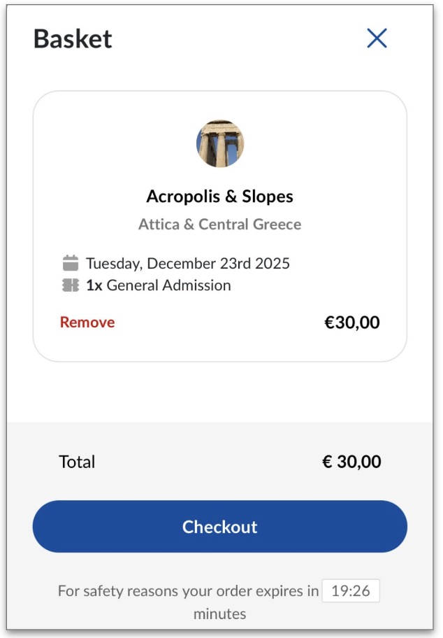The image size is (443, 638).
Task: Click the order expiry safety message
Action: [188, 591]
